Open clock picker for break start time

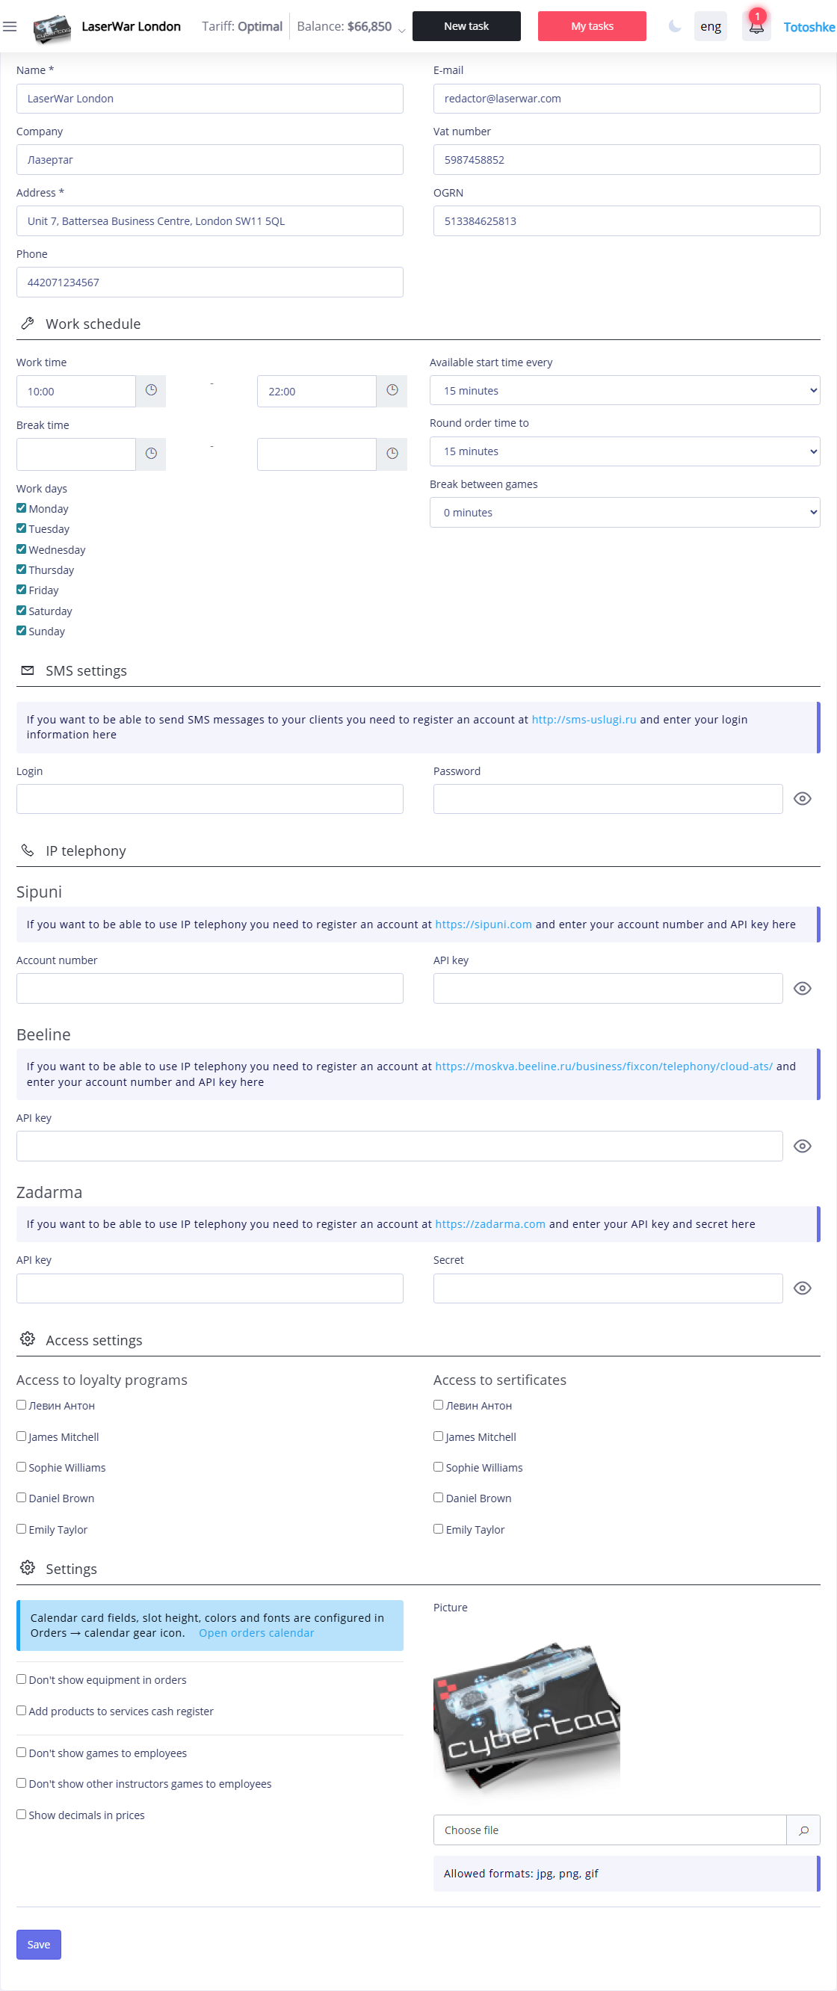tap(152, 454)
